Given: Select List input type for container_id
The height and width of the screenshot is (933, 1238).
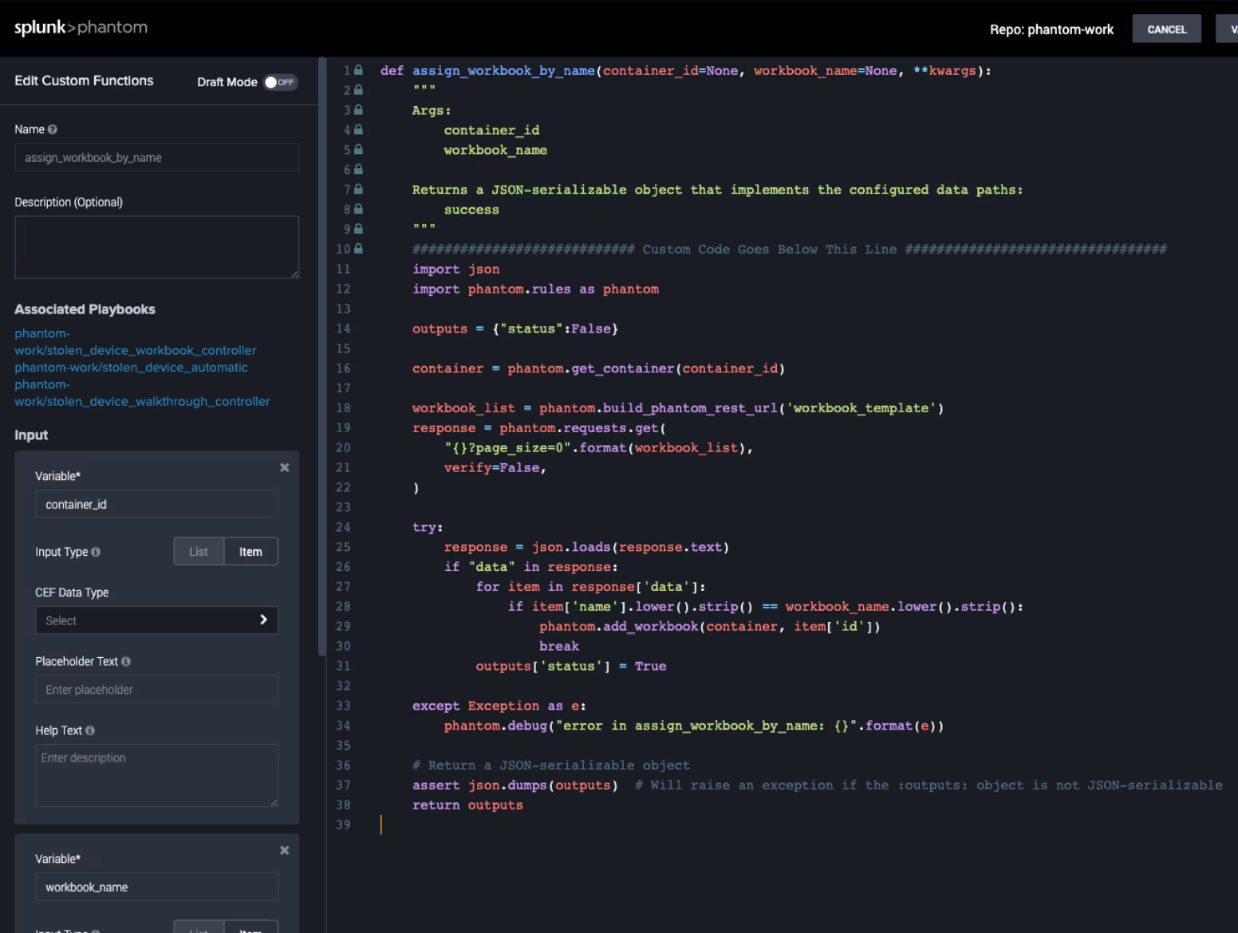Looking at the screenshot, I should point(199,552).
